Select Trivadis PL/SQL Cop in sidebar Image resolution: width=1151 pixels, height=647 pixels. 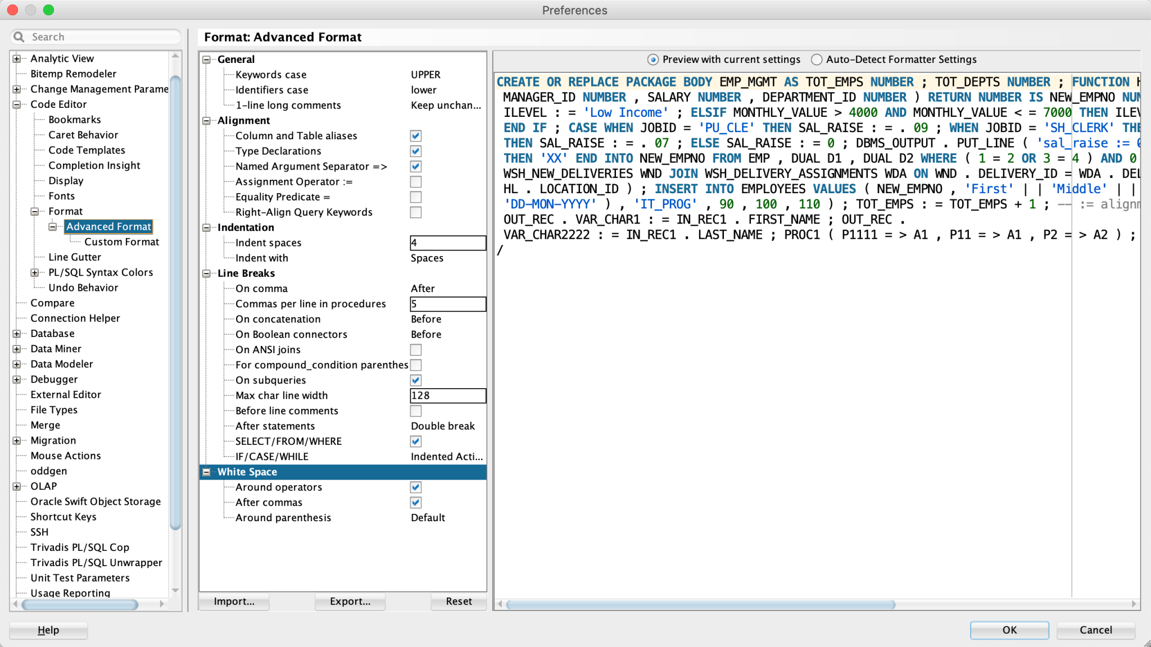(x=80, y=547)
